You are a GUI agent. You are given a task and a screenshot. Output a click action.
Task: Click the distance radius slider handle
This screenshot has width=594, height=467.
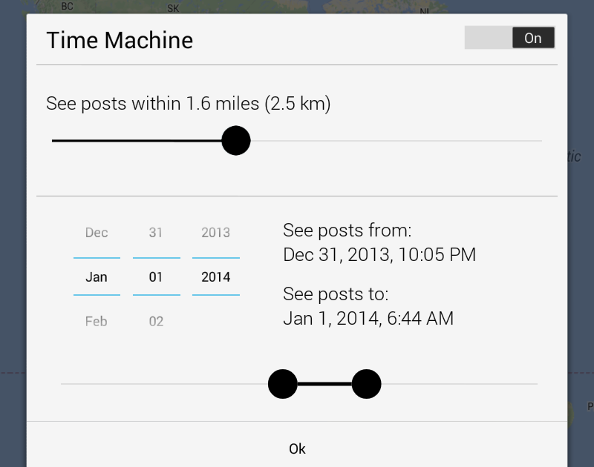point(236,140)
